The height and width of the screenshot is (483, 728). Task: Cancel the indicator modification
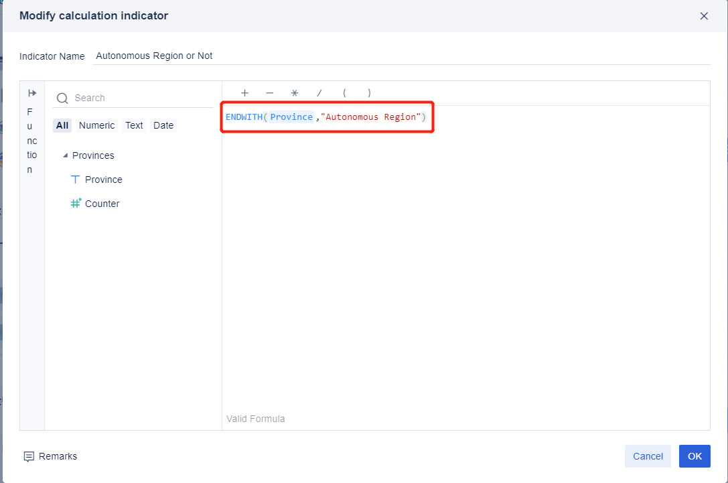click(x=648, y=456)
